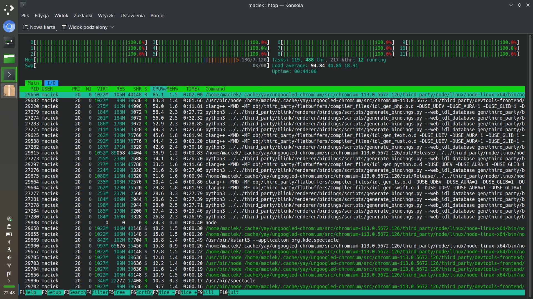Open System Settings from the panel
The height and width of the screenshot is (299, 533).
coord(9,42)
